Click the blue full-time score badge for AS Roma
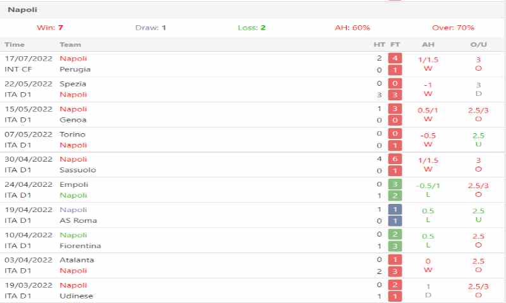 pos(395,220)
